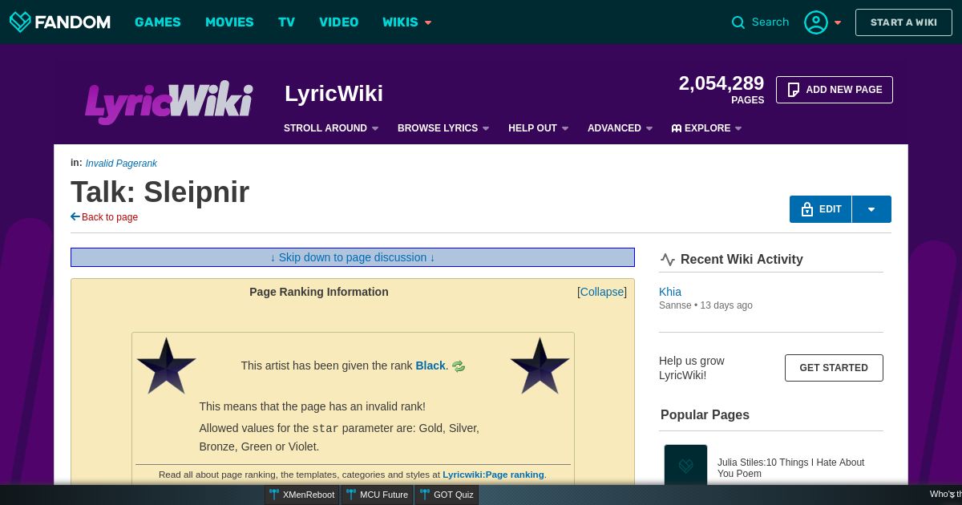Viewport: 962px width, 505px height.
Task: Open the Khia recent activity link
Action: [x=670, y=292]
